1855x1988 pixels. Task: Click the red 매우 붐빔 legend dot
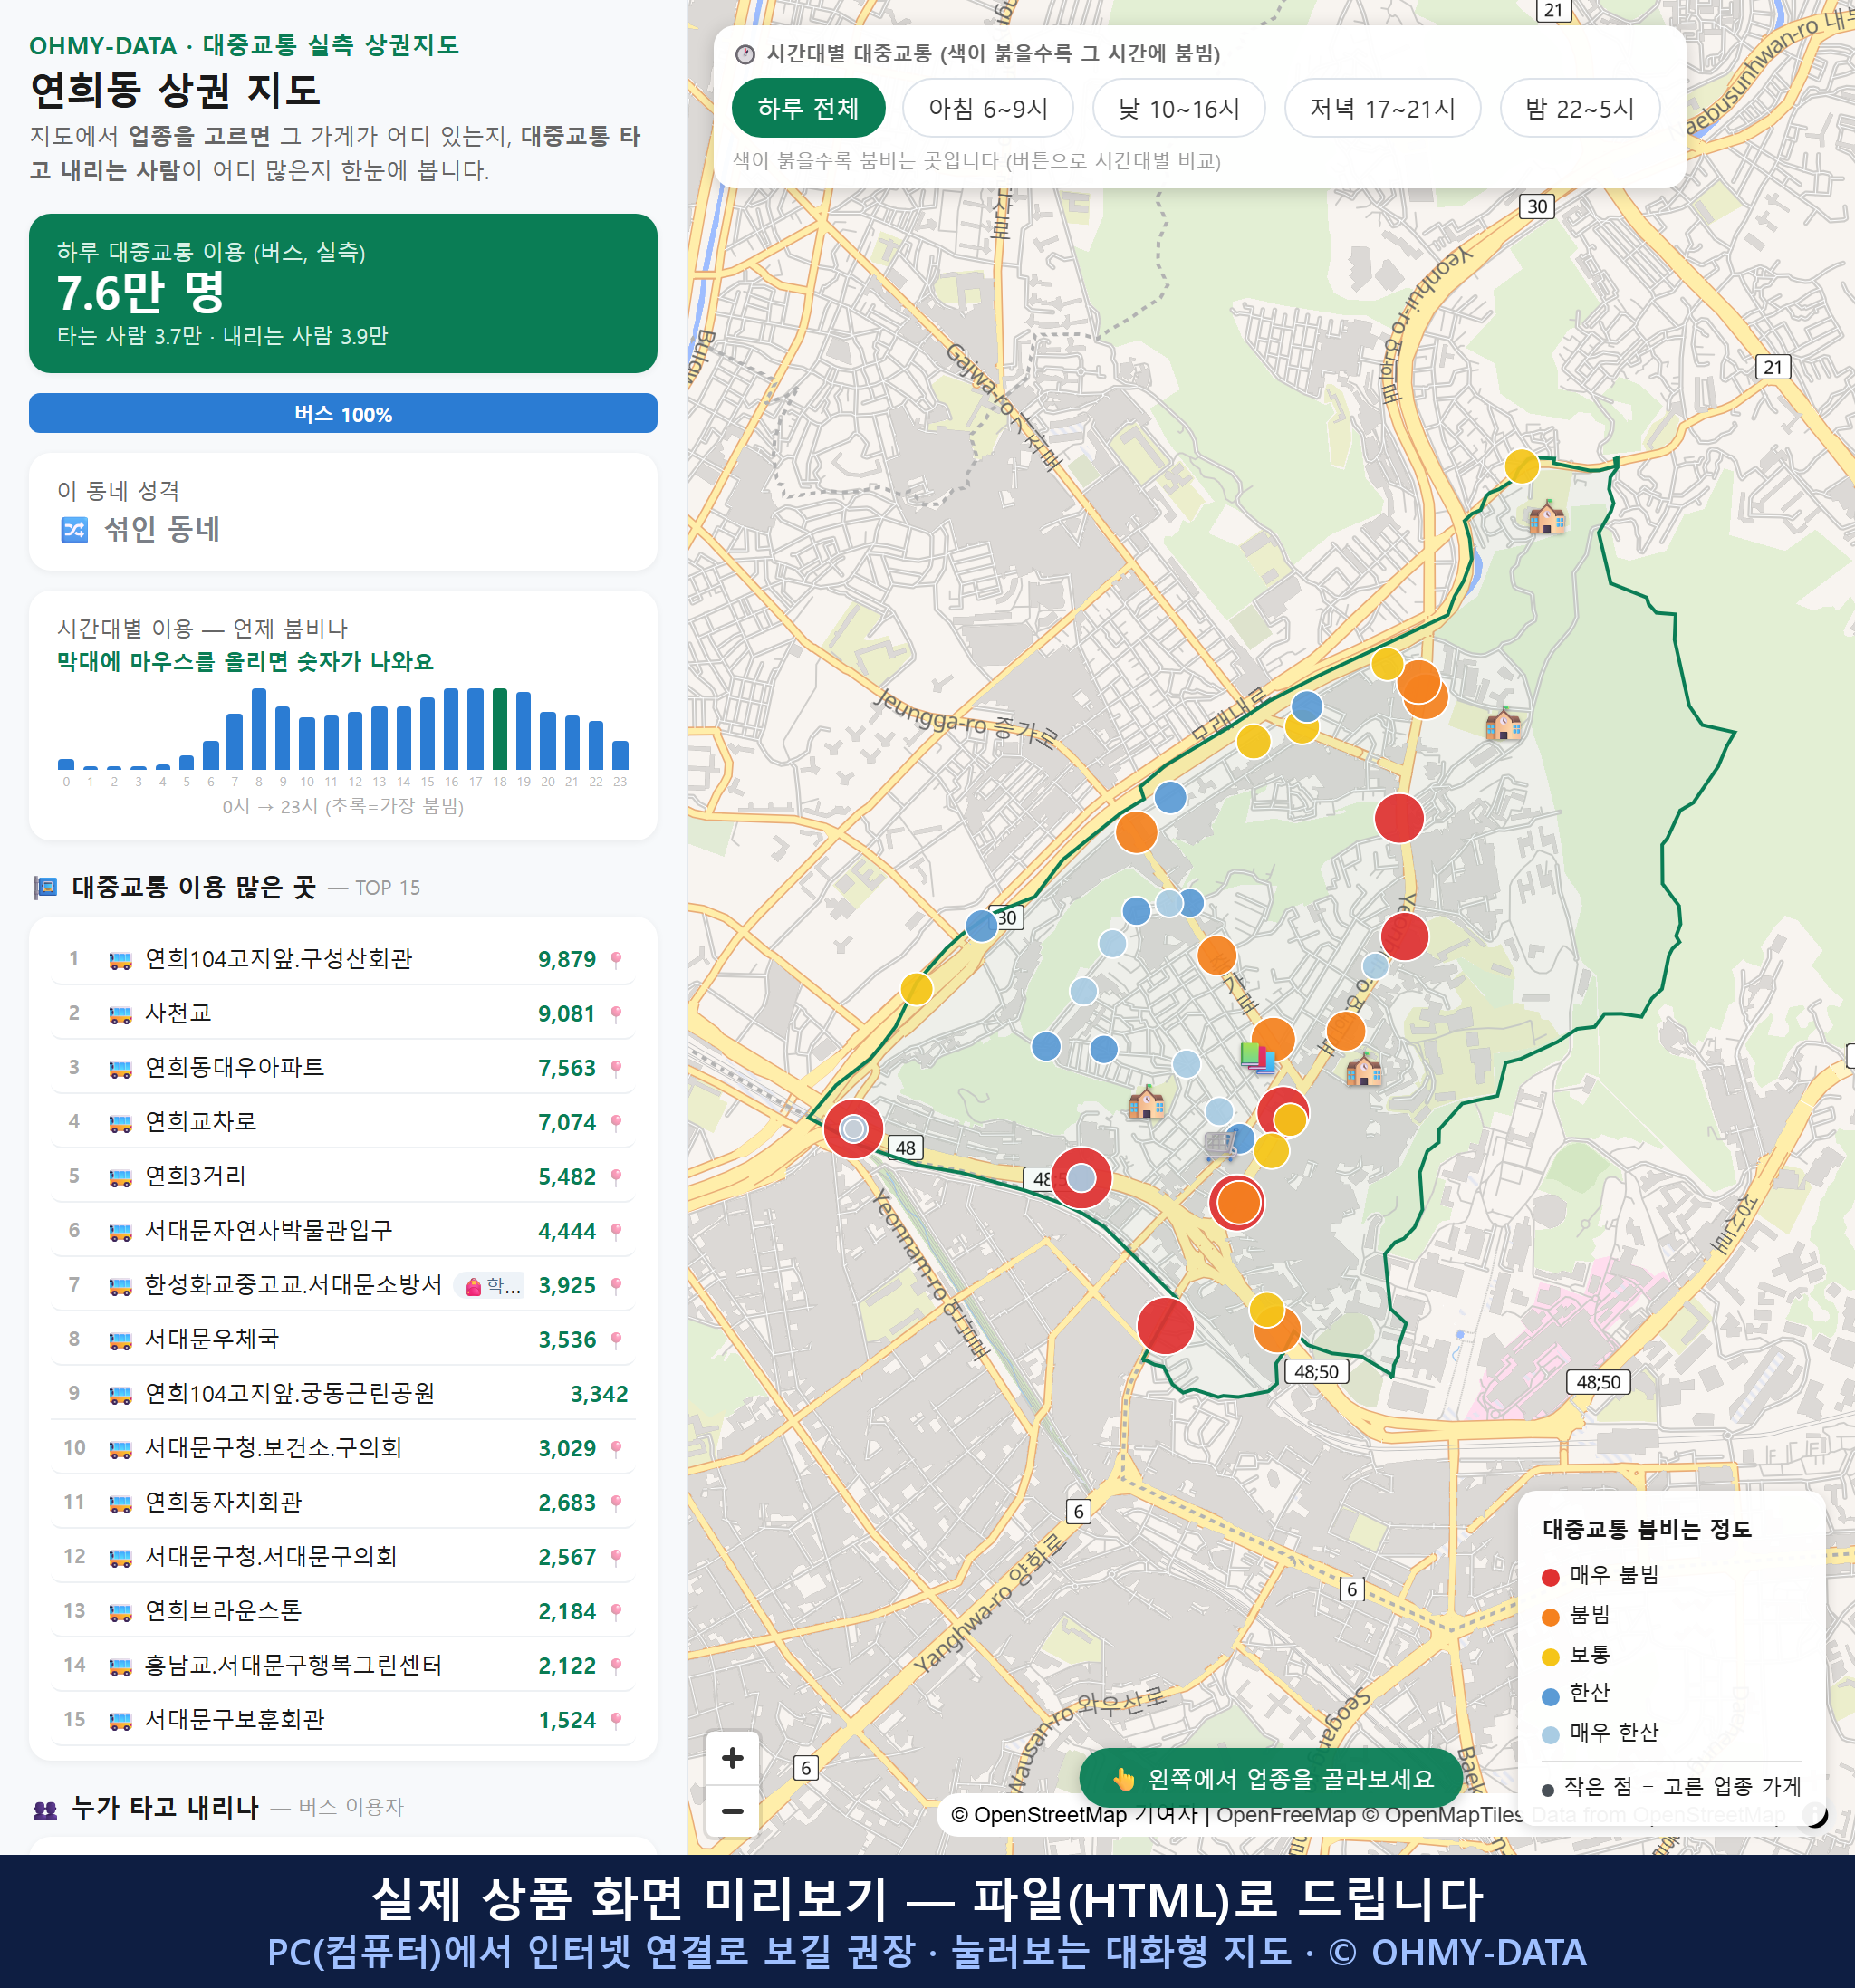1550,1577
